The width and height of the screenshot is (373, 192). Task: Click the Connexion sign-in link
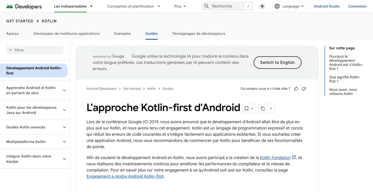(357, 6)
